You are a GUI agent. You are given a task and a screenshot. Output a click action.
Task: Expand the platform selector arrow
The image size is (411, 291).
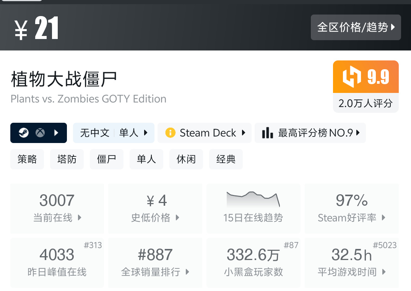(x=56, y=133)
